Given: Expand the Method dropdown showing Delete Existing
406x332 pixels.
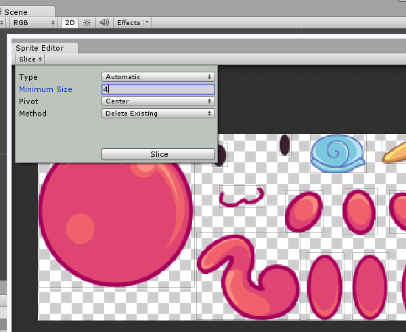Looking at the screenshot, I should 158,114.
